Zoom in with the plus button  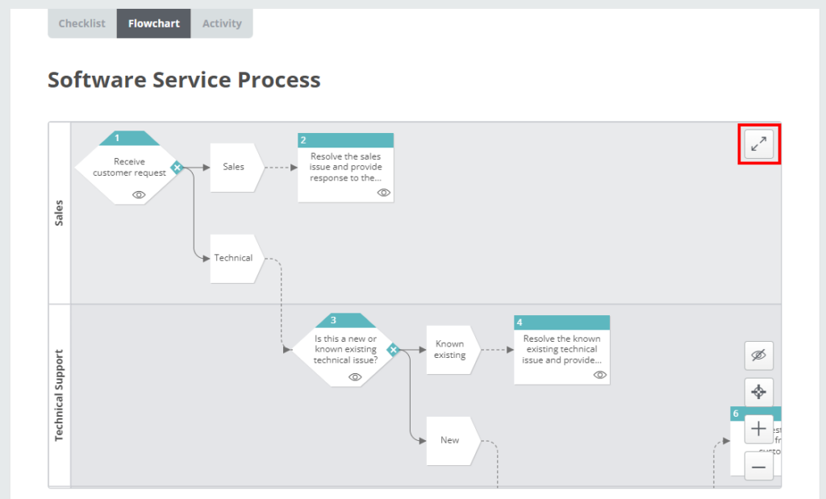pyautogui.click(x=758, y=429)
